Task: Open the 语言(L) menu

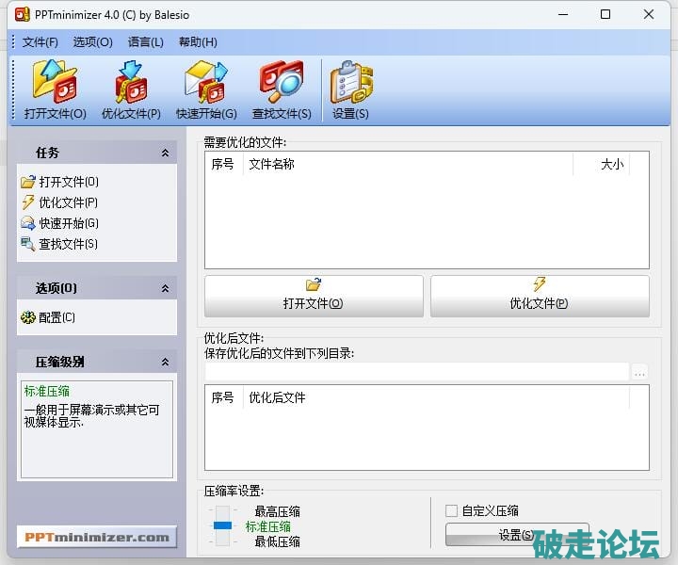Action: click(x=145, y=42)
